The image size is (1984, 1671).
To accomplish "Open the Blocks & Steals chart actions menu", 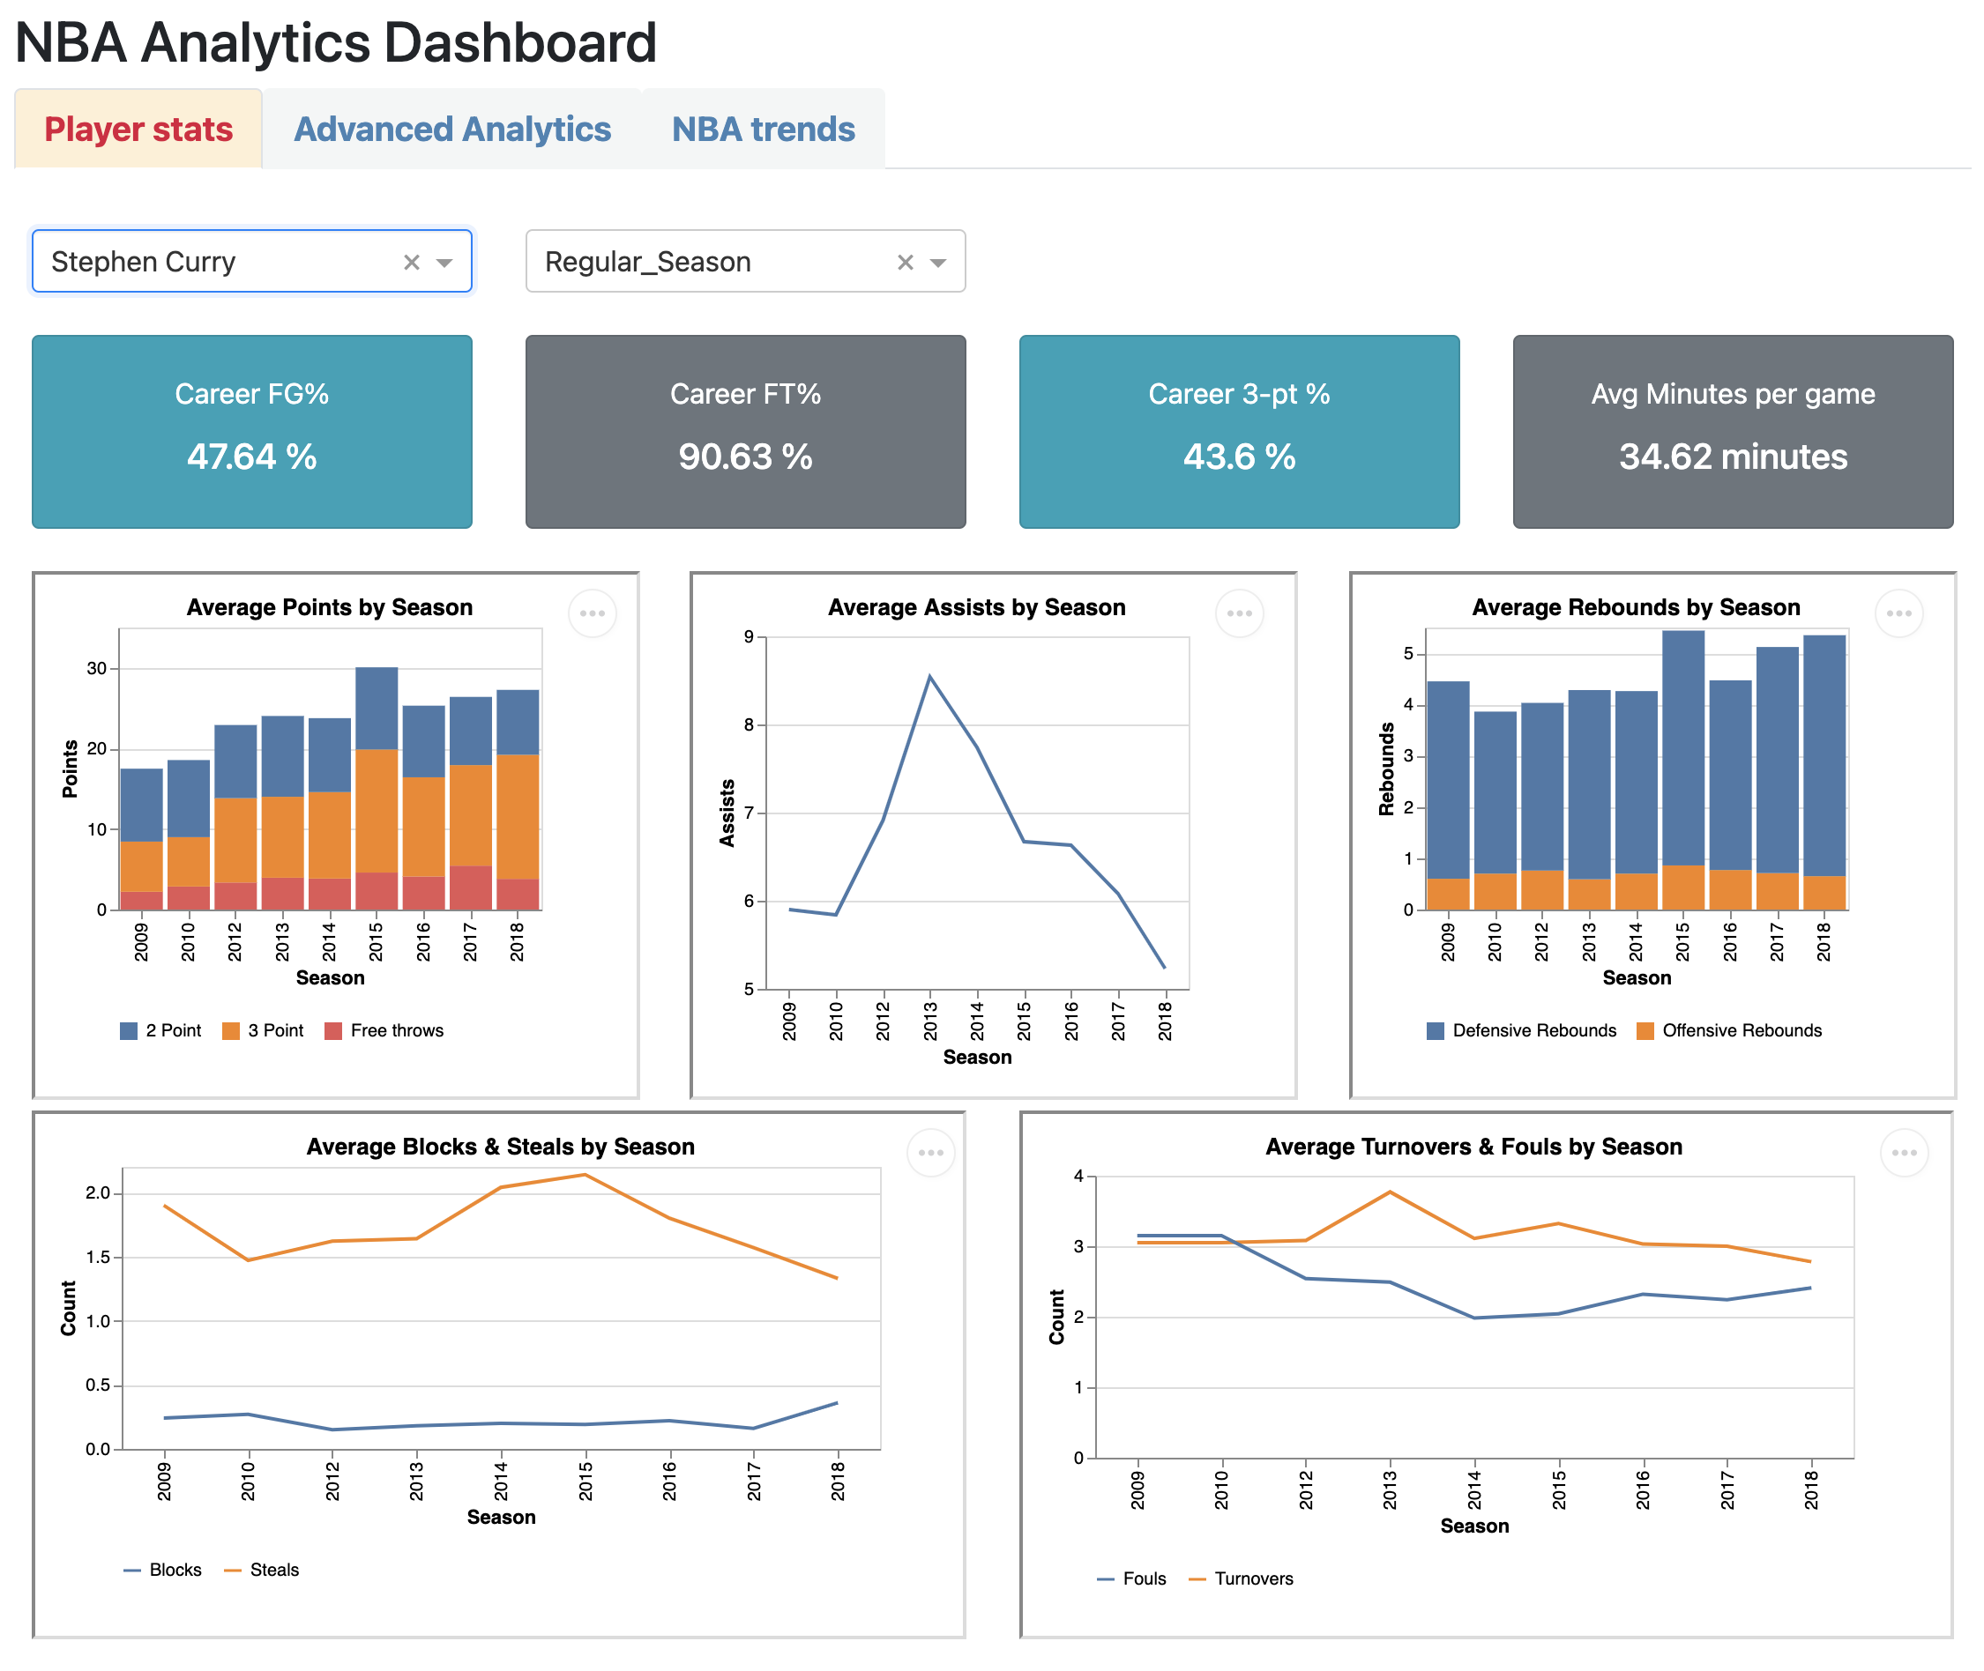I will coord(931,1154).
